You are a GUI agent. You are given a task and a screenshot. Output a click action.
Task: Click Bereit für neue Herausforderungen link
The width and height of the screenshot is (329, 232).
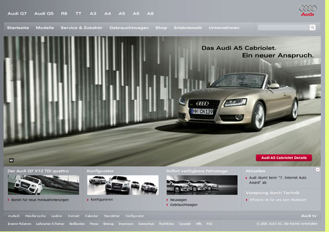click(x=40, y=200)
